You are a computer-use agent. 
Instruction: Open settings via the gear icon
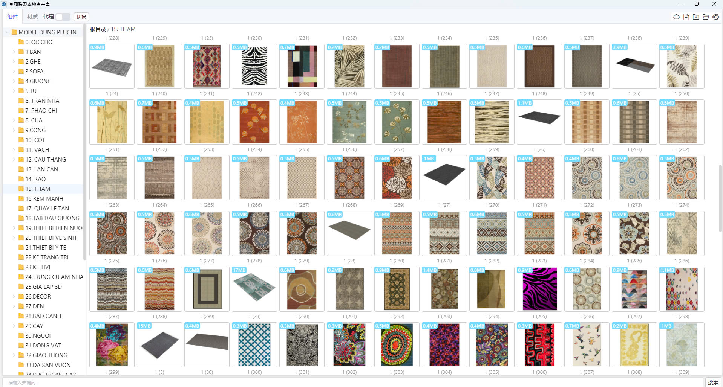715,17
